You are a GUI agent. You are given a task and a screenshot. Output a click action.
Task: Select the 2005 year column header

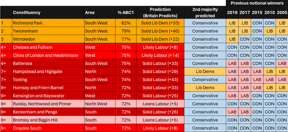point(282,13)
